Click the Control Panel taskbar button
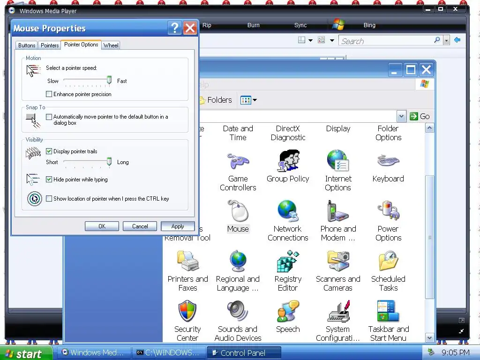Screen dimensions: 480x360 [244, 352]
